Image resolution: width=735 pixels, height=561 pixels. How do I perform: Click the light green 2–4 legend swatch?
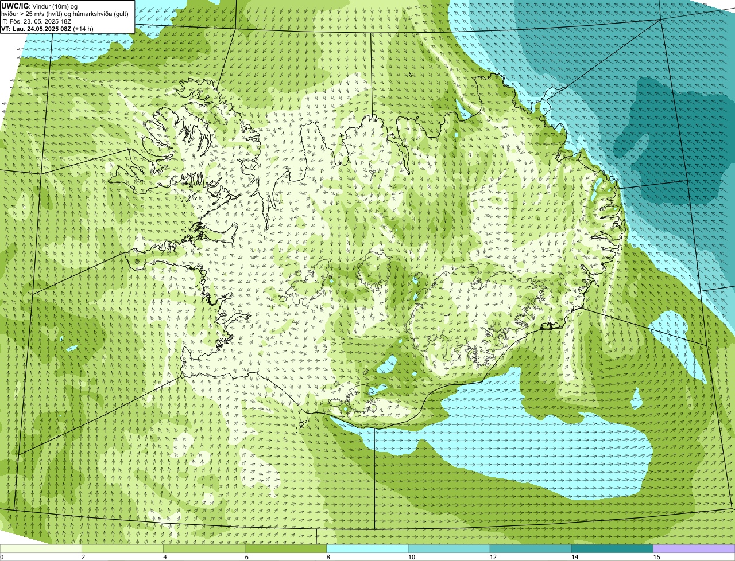[x=122, y=549]
